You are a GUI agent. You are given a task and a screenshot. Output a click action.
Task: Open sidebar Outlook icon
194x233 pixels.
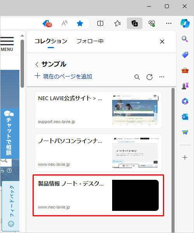185,117
